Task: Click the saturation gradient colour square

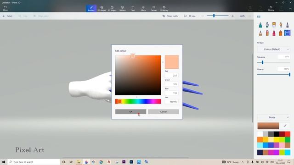Action: [x=138, y=75]
